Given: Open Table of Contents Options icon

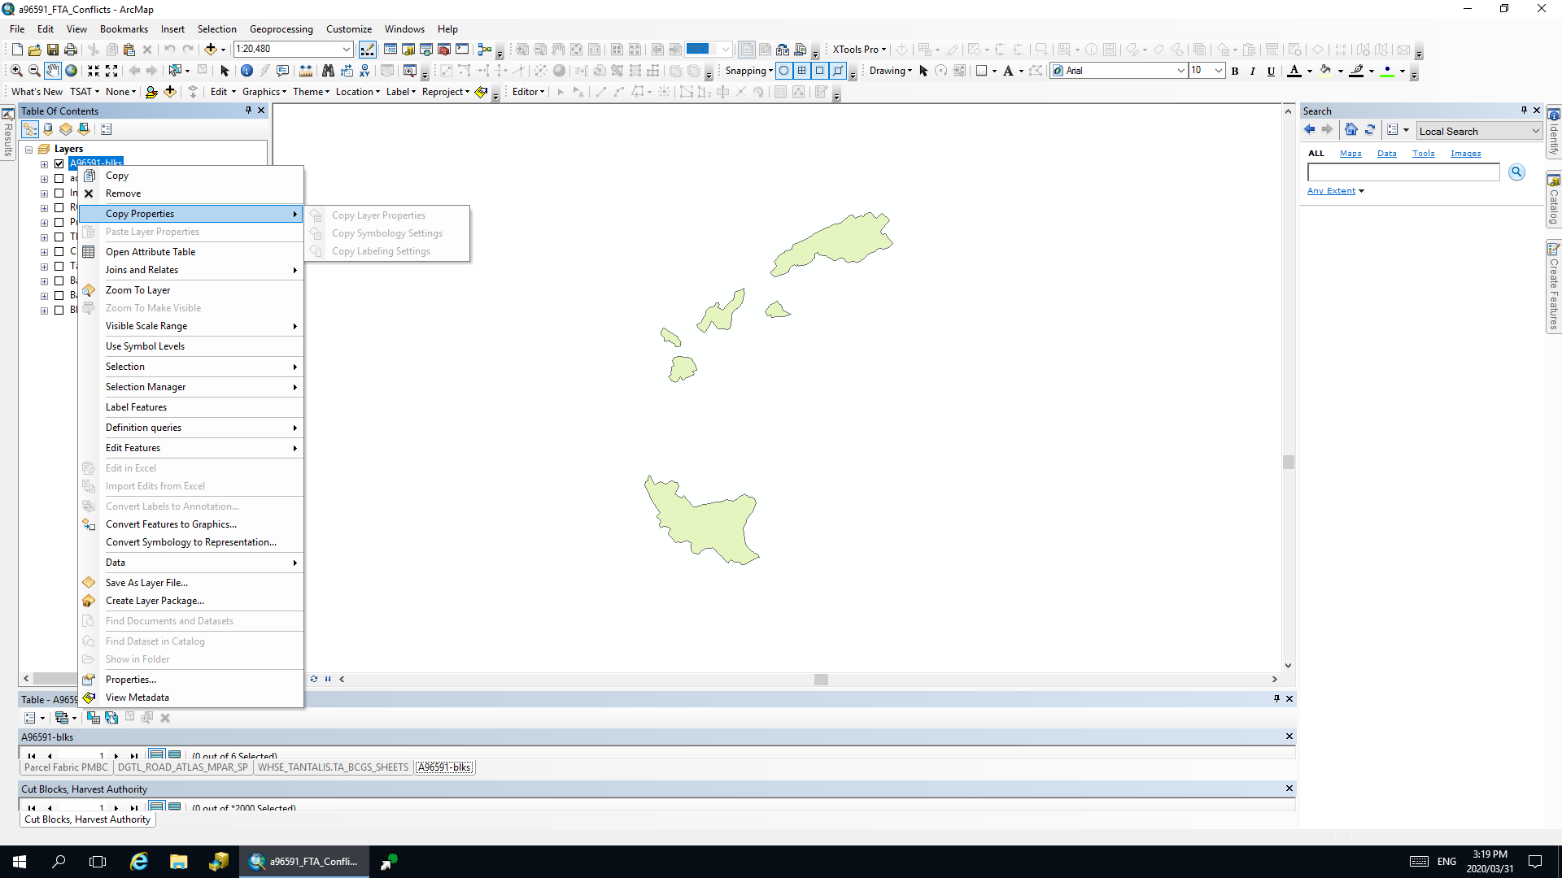Looking at the screenshot, I should [107, 129].
